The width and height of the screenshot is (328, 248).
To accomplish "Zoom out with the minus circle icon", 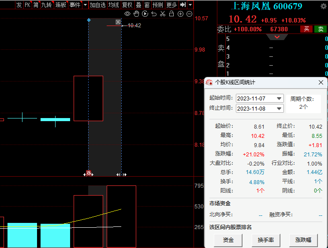I will coord(189,14).
